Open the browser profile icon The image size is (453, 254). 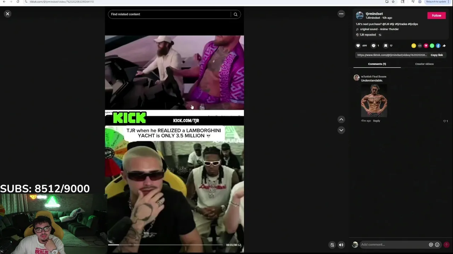coord(420,2)
